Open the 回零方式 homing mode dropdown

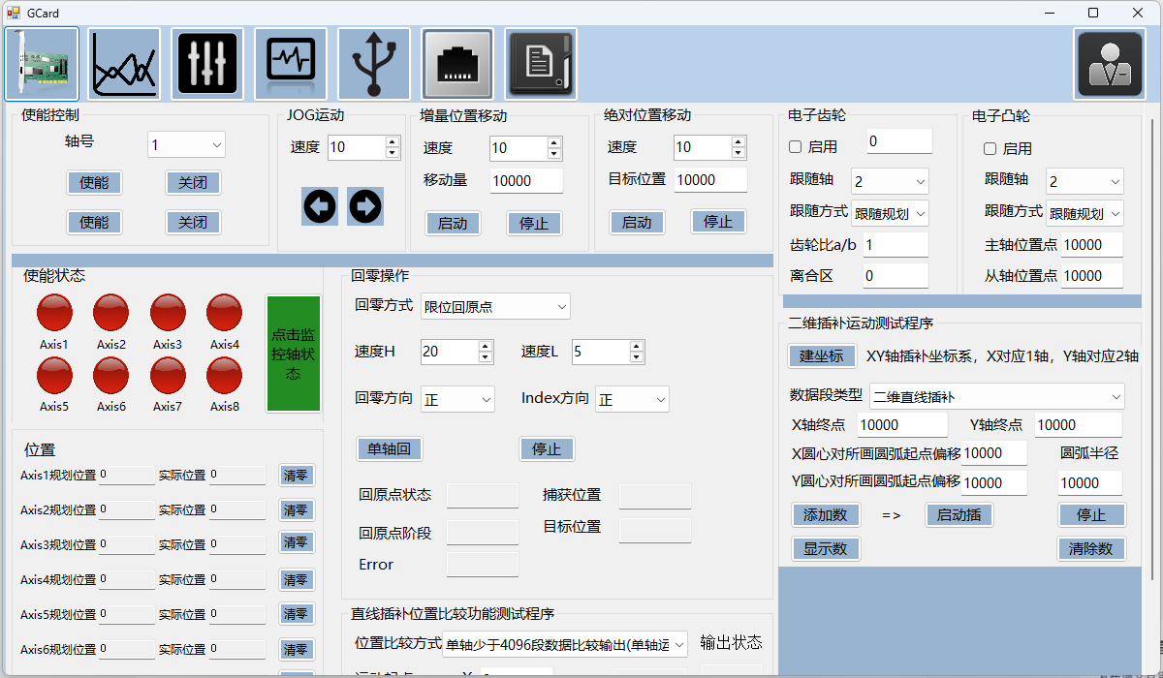click(x=495, y=306)
